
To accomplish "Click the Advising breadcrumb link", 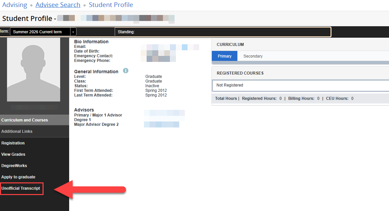I will 15,5.
